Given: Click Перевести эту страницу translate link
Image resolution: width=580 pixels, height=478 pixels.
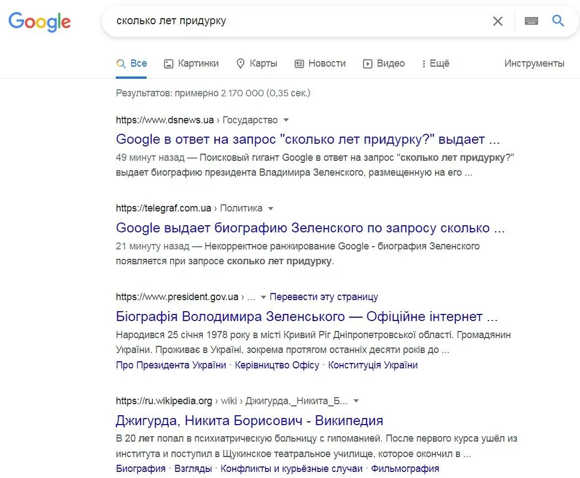Looking at the screenshot, I should coord(324,297).
